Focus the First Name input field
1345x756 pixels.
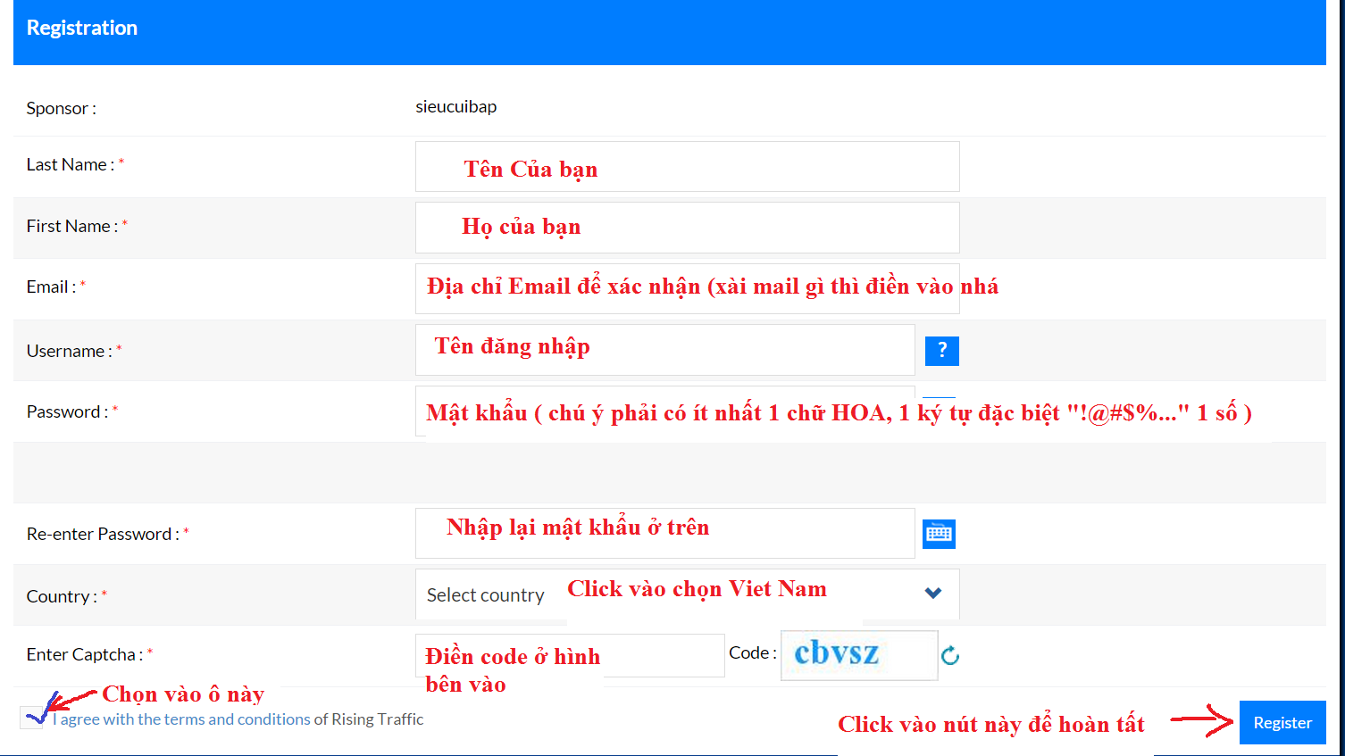[x=687, y=228]
